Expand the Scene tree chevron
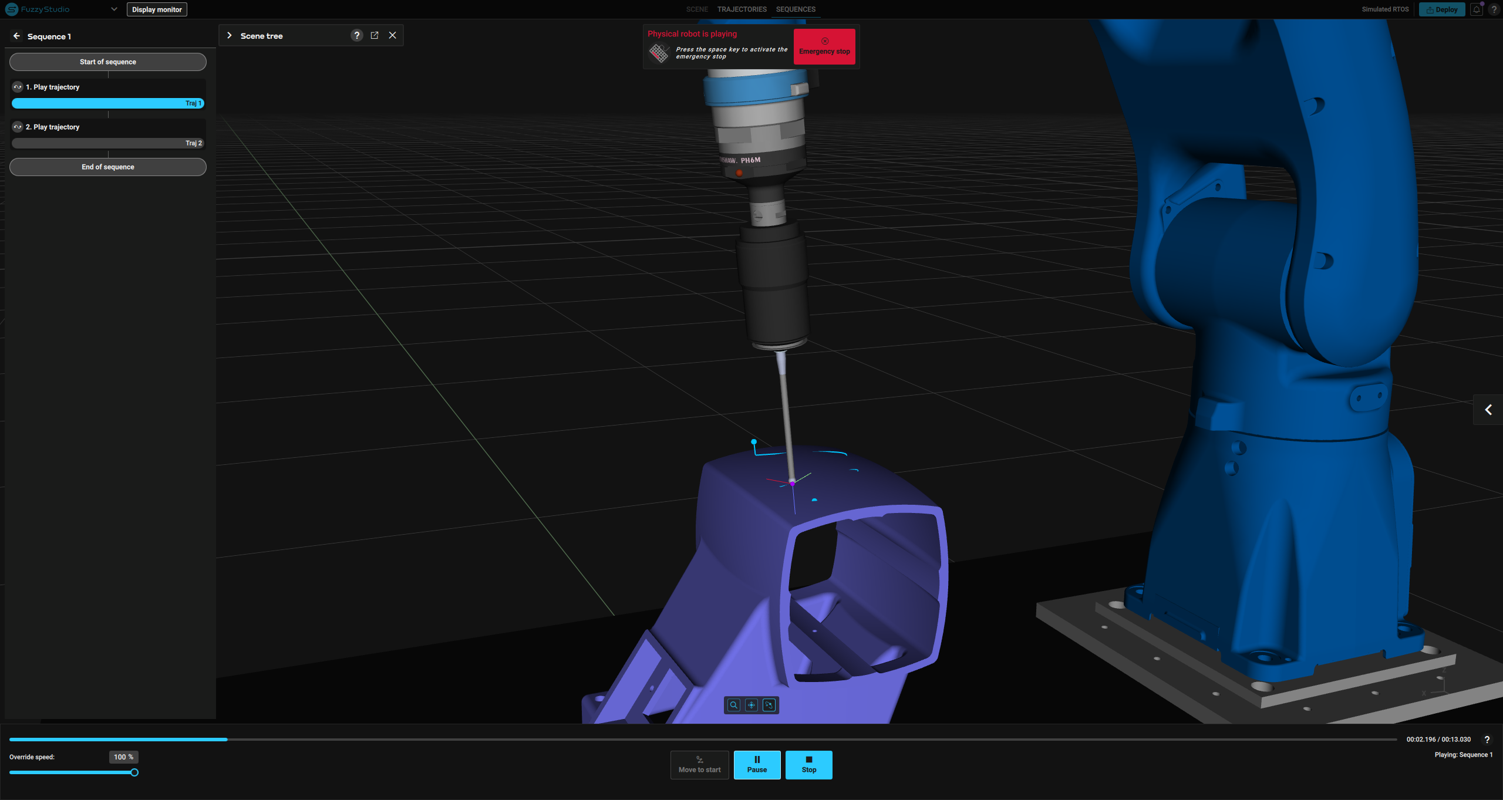The height and width of the screenshot is (800, 1503). 230,35
